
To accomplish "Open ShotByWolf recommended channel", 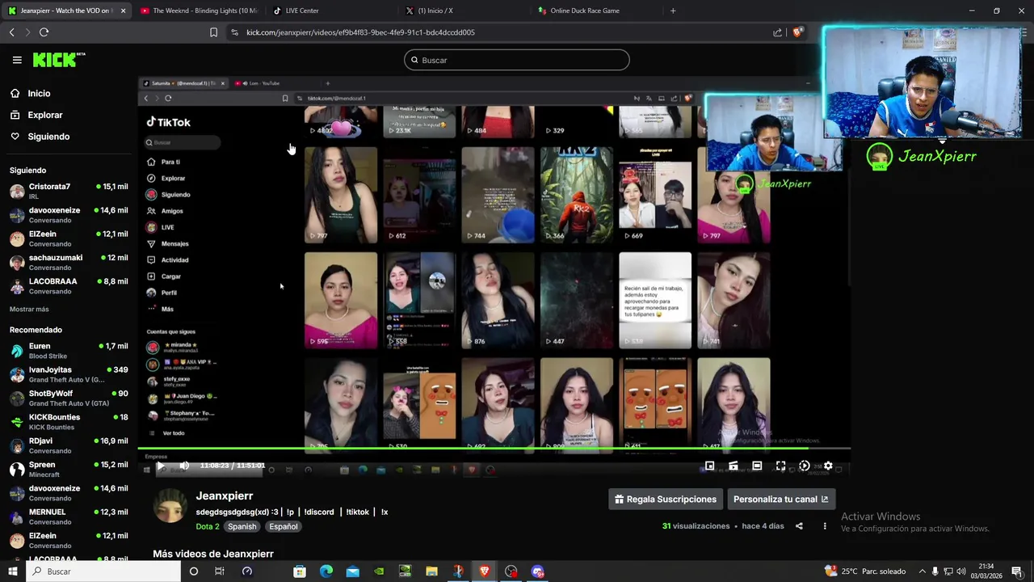I will (x=68, y=398).
